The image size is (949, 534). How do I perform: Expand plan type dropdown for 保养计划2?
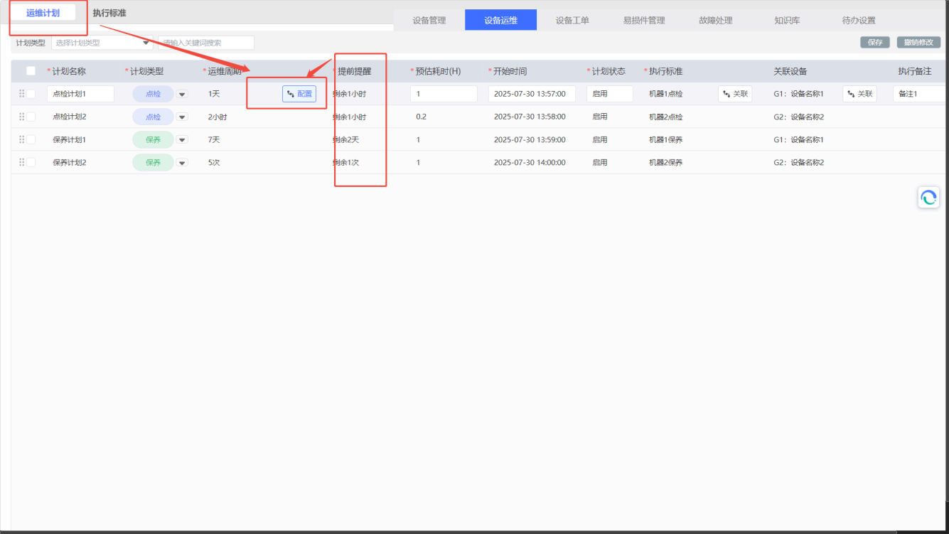pos(182,163)
